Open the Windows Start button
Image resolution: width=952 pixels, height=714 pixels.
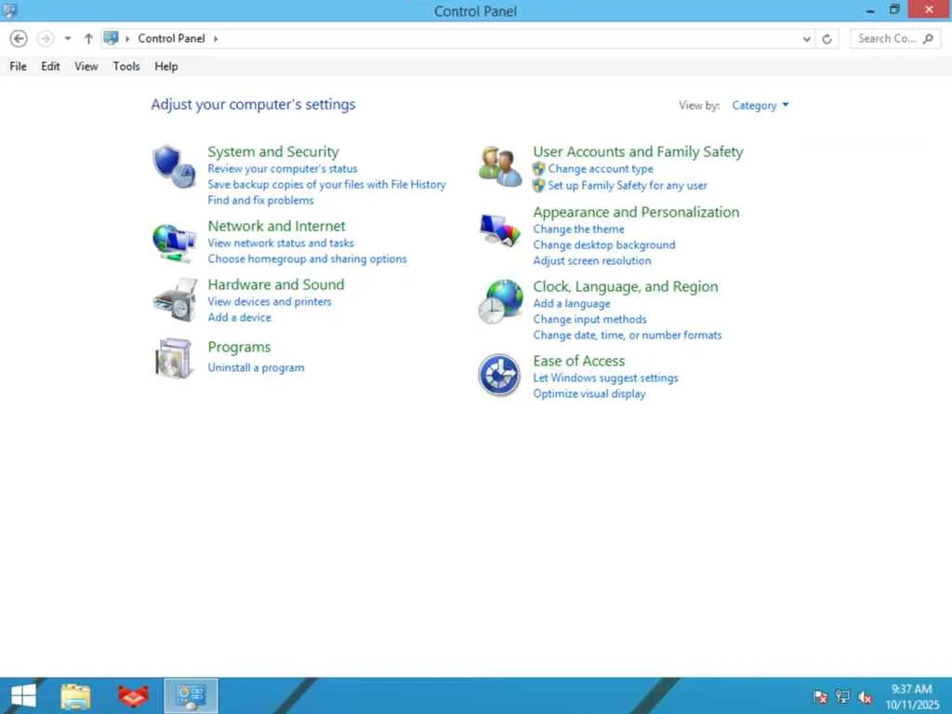(23, 695)
